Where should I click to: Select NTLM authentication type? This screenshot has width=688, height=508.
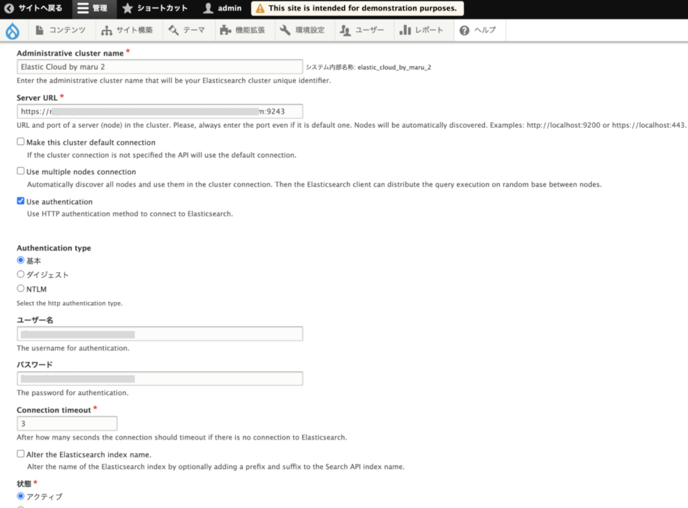point(21,289)
